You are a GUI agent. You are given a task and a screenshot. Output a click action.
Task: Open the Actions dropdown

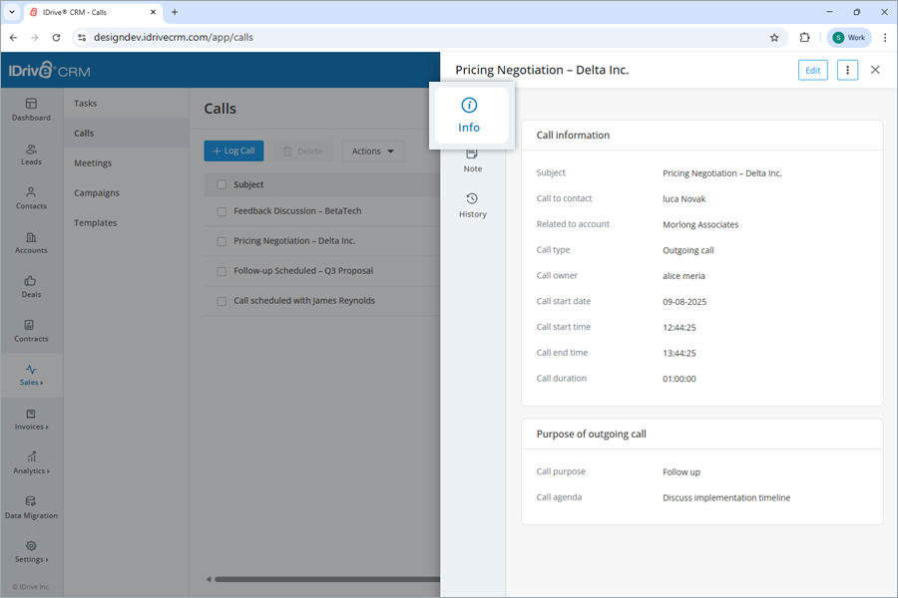click(372, 150)
